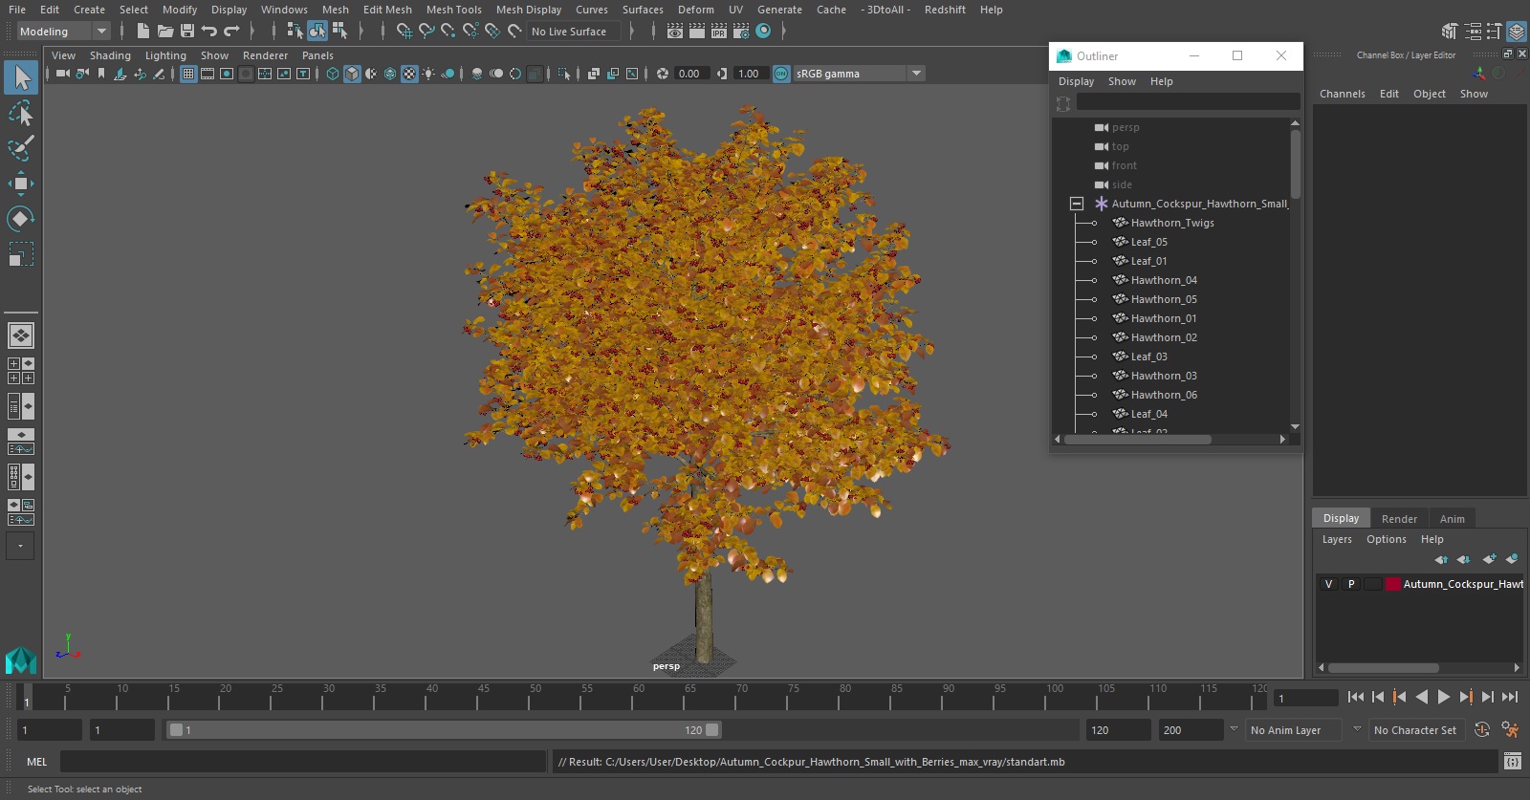1530x800 pixels.
Task: Switch to the Anim layer tab
Action: point(1452,519)
